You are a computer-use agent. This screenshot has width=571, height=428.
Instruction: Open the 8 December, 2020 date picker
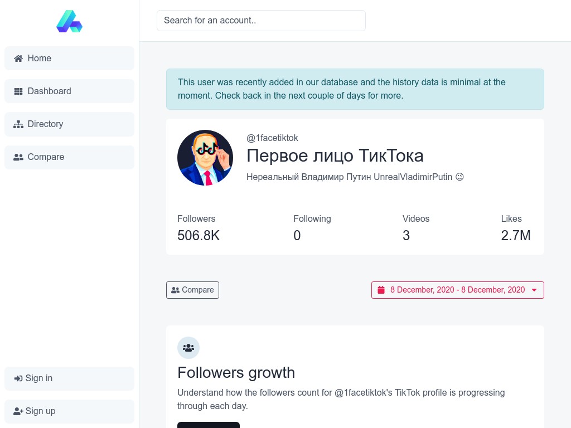pyautogui.click(x=457, y=290)
